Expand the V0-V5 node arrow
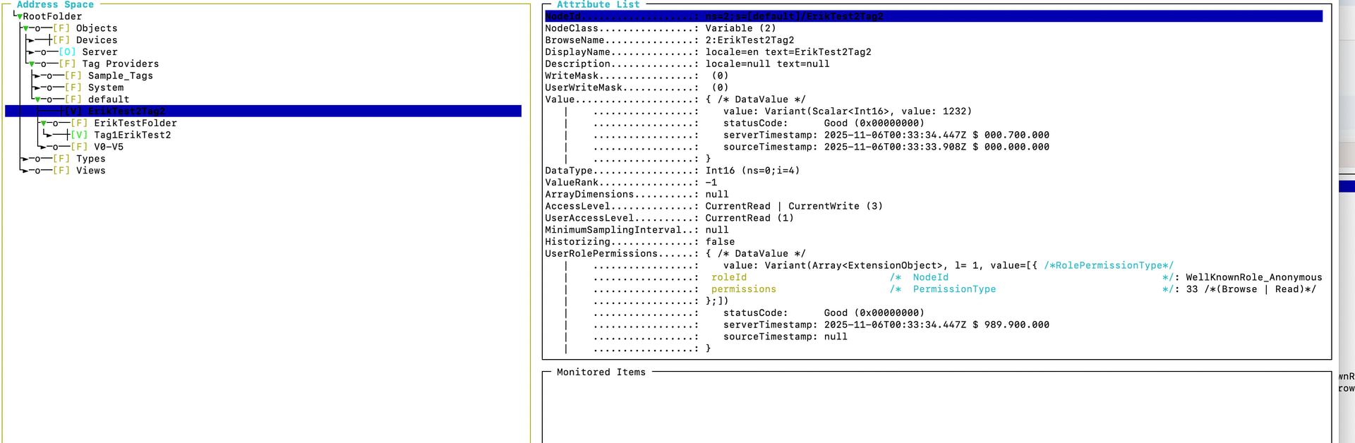This screenshot has width=1355, height=443. coord(42,147)
